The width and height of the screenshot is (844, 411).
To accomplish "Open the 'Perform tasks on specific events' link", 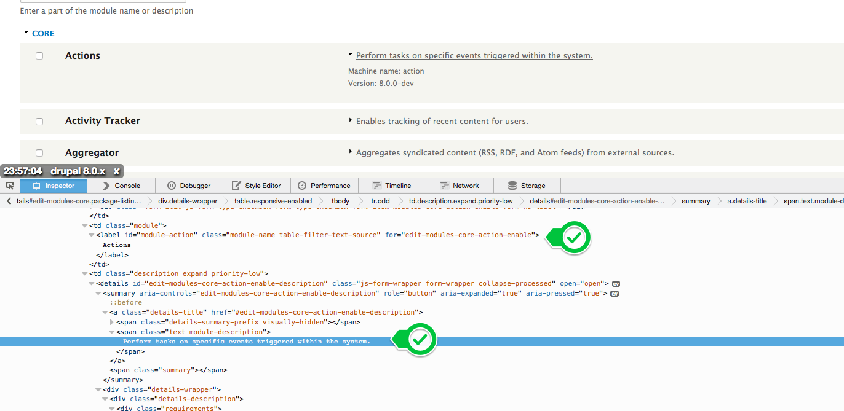I will tap(474, 55).
